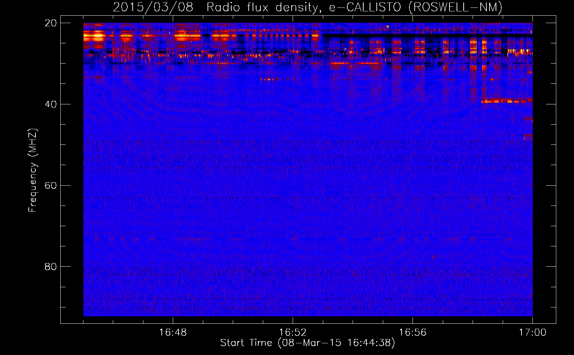Click the 40 frequency tick label
574x355 pixels.
coord(50,104)
